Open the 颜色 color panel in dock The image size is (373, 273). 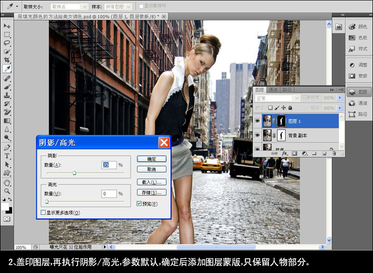point(358,27)
